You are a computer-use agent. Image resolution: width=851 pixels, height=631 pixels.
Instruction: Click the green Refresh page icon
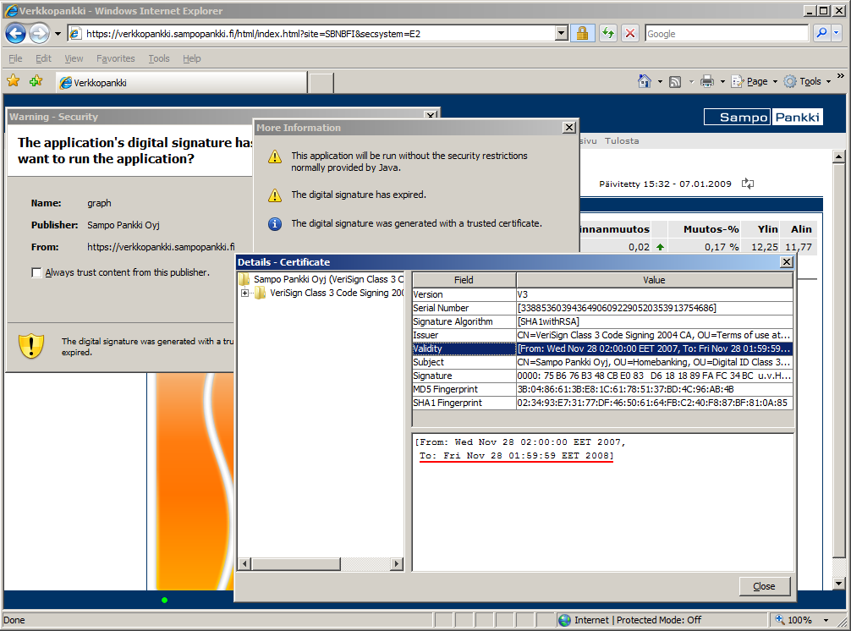(608, 34)
